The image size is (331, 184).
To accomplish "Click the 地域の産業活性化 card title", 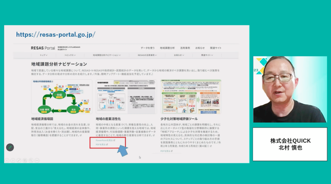I will [x=108, y=119].
